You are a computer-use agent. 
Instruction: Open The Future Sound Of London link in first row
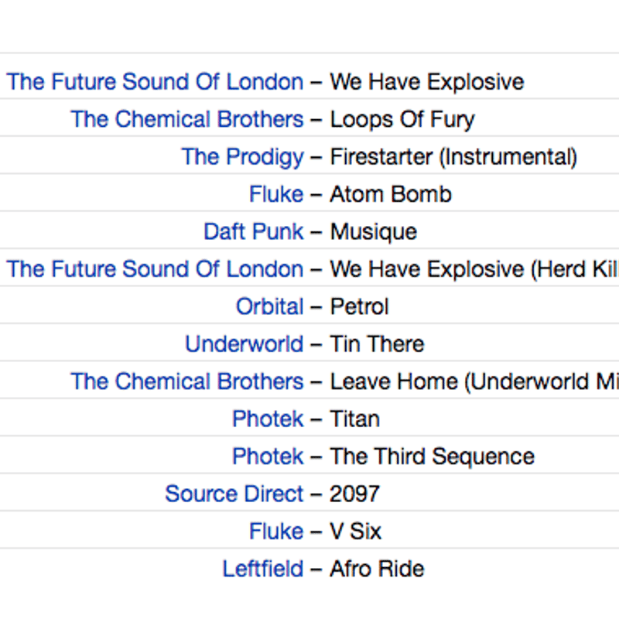[155, 82]
